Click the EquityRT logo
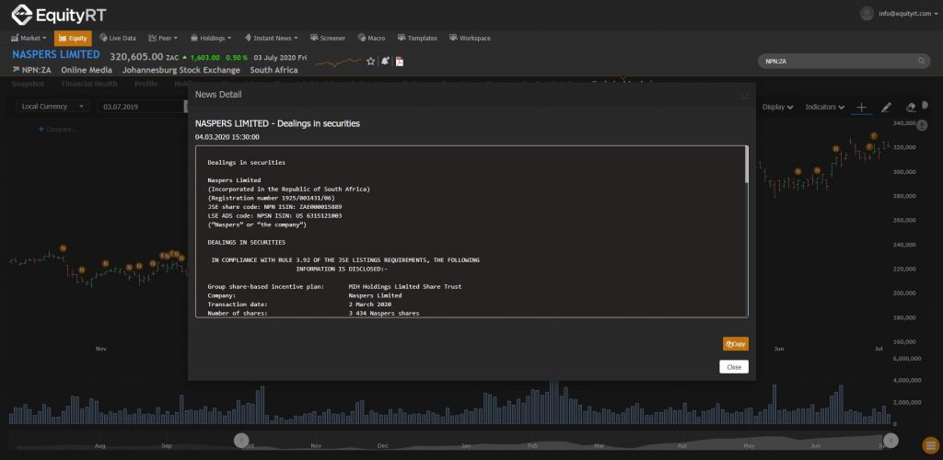This screenshot has width=943, height=460. 58,15
